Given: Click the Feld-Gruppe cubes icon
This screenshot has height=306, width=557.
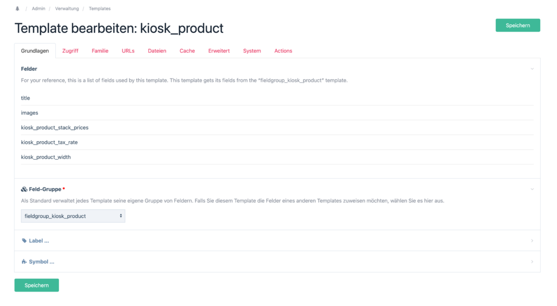Looking at the screenshot, I should click(x=24, y=189).
